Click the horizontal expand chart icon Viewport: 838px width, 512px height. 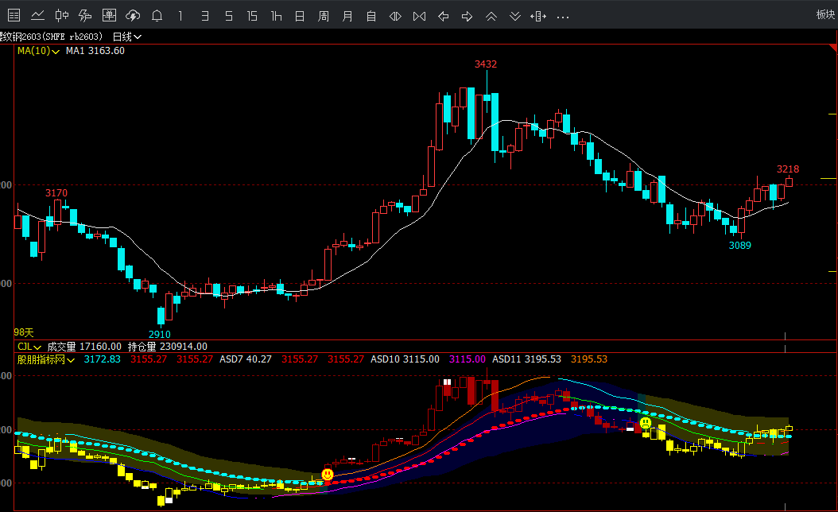point(395,17)
